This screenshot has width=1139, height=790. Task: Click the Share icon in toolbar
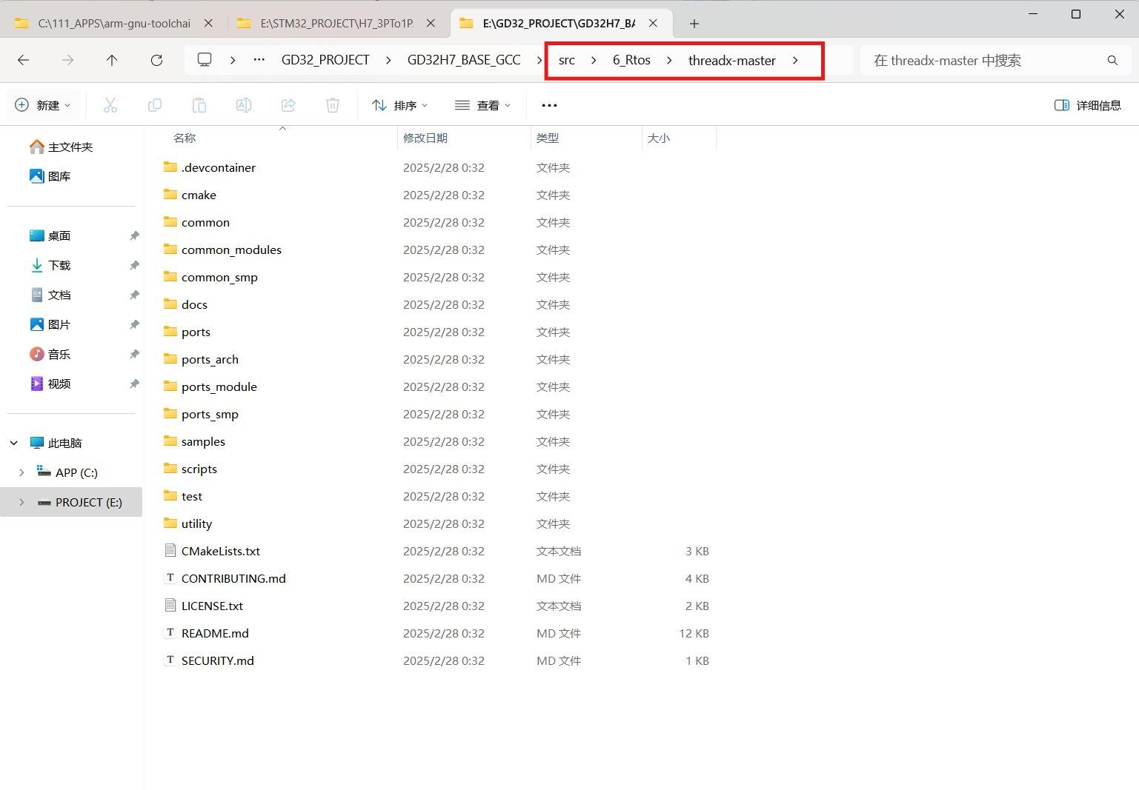point(288,105)
